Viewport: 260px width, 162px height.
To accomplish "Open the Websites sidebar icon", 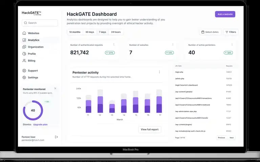I will click(24, 33).
